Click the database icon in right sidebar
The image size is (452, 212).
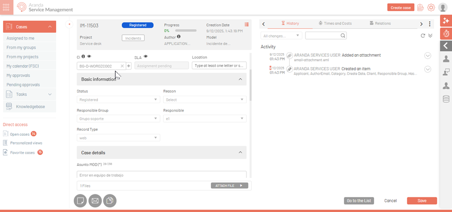click(446, 99)
